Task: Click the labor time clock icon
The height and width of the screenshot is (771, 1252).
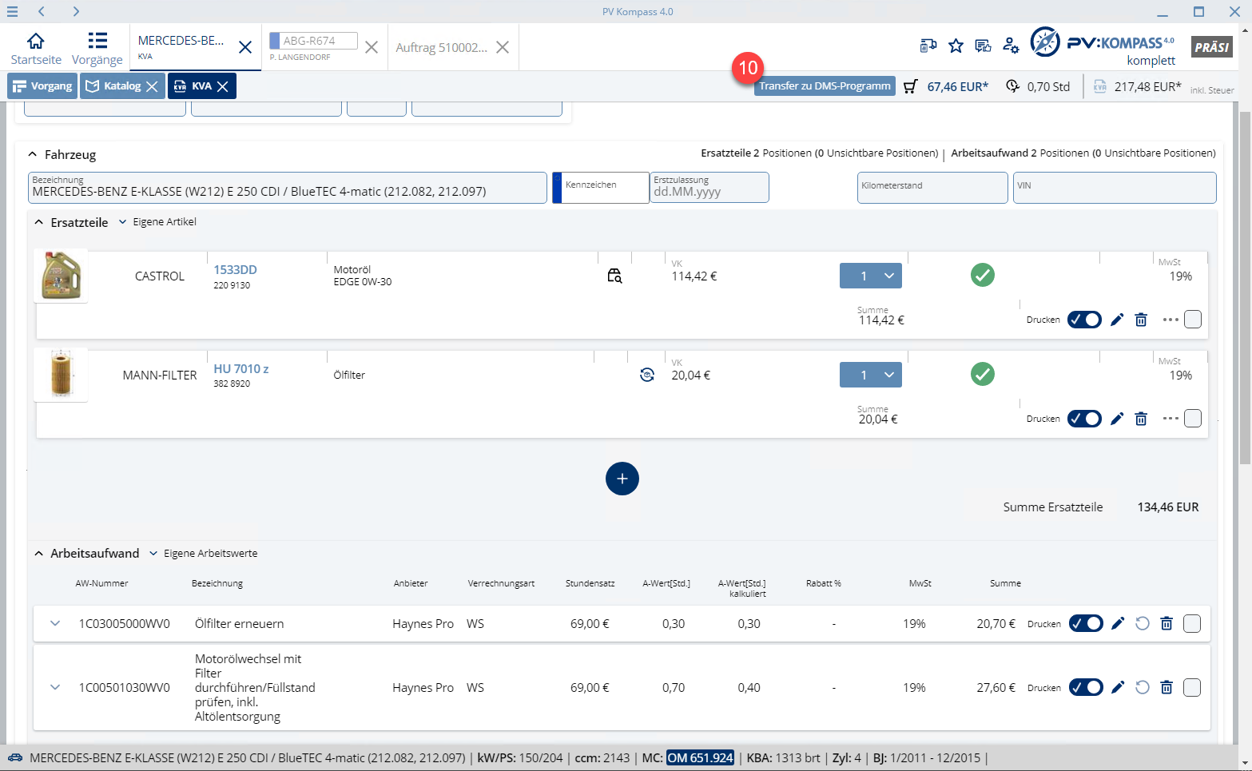Action: (x=1012, y=86)
